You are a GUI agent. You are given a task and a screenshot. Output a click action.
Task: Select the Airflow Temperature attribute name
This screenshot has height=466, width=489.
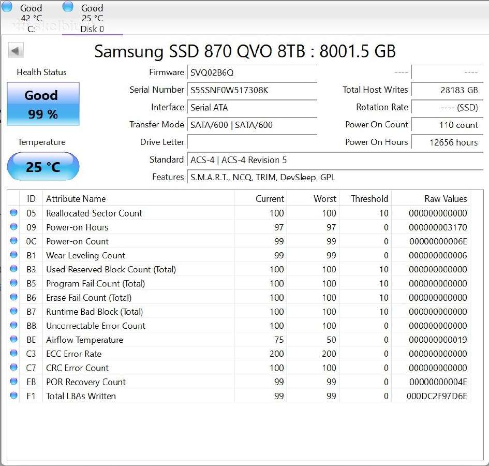pos(84,340)
